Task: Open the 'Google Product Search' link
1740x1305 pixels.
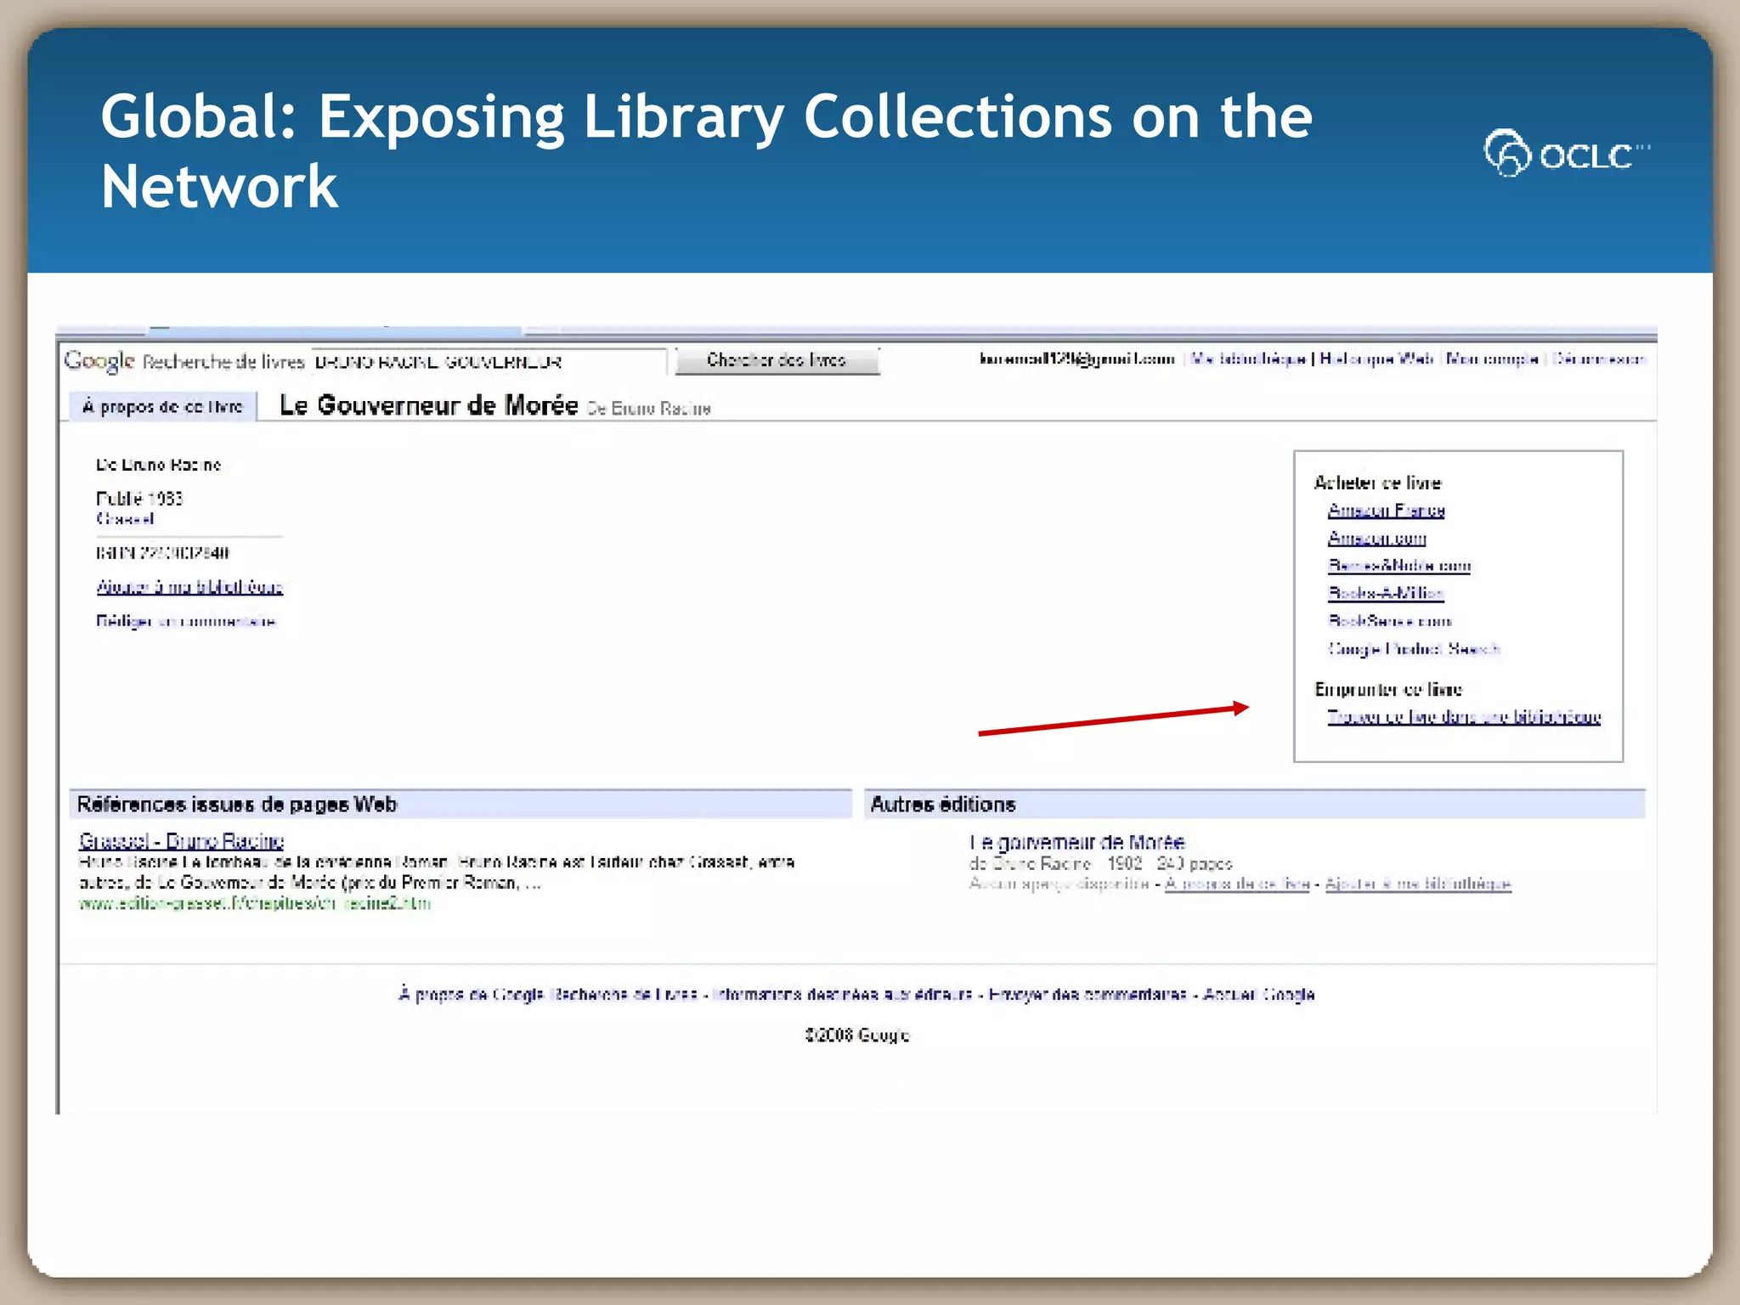Action: (x=1414, y=648)
